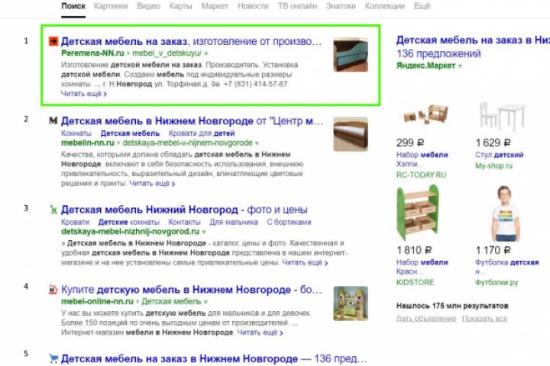Viewport: 550px width, 366px height.
Task: Open the green shelf product image for 1 810 ₽
Action: coord(417,212)
